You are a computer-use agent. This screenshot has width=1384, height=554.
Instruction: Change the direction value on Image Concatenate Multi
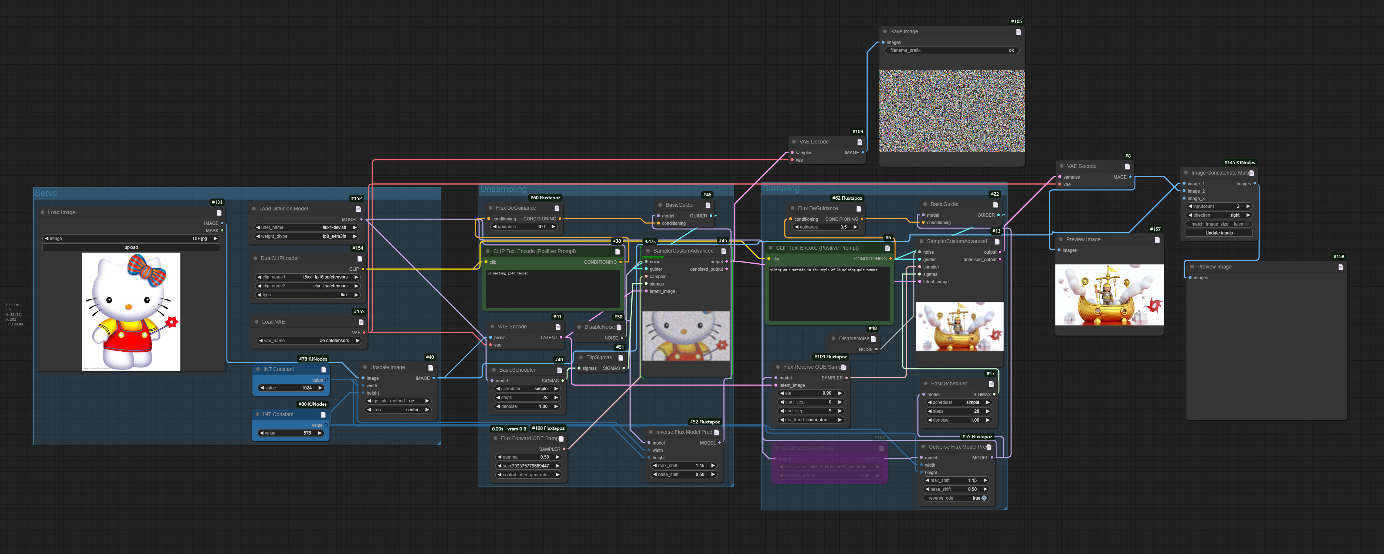[1235, 215]
